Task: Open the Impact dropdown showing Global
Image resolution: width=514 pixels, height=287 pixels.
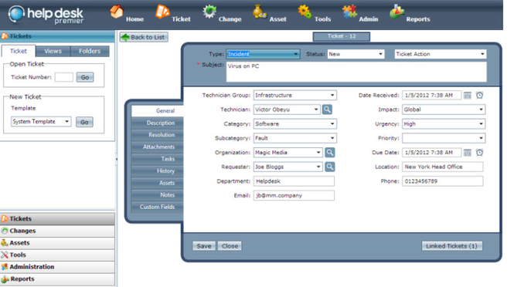Action: [x=444, y=110]
